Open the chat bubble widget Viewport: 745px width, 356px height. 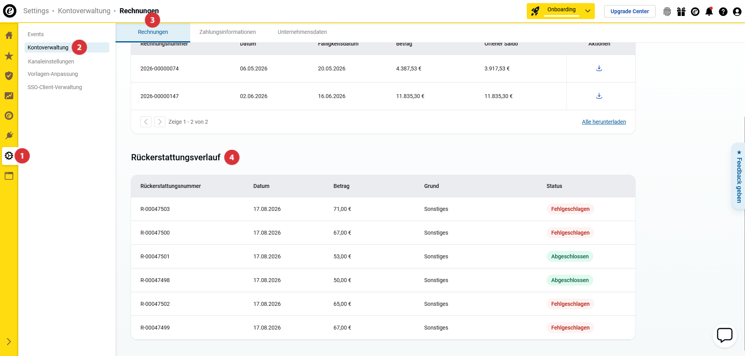click(x=725, y=335)
